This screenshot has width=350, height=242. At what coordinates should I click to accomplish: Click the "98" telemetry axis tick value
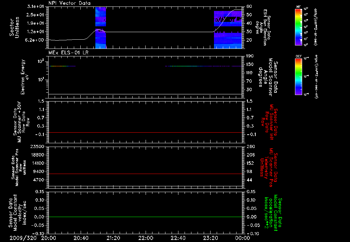(x=249, y=172)
